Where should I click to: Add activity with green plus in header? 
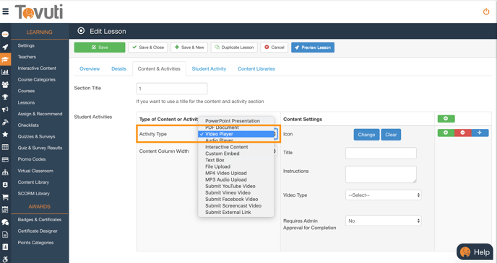[x=446, y=119]
